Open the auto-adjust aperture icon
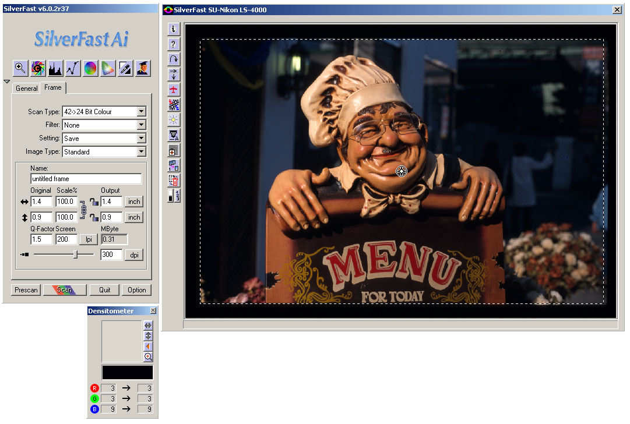This screenshot has width=630, height=424. click(38, 68)
